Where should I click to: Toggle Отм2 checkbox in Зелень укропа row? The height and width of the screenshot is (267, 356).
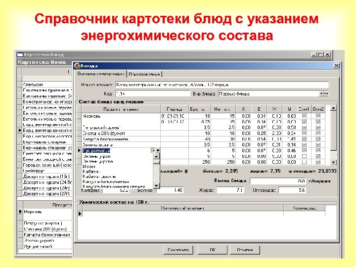click(318, 145)
